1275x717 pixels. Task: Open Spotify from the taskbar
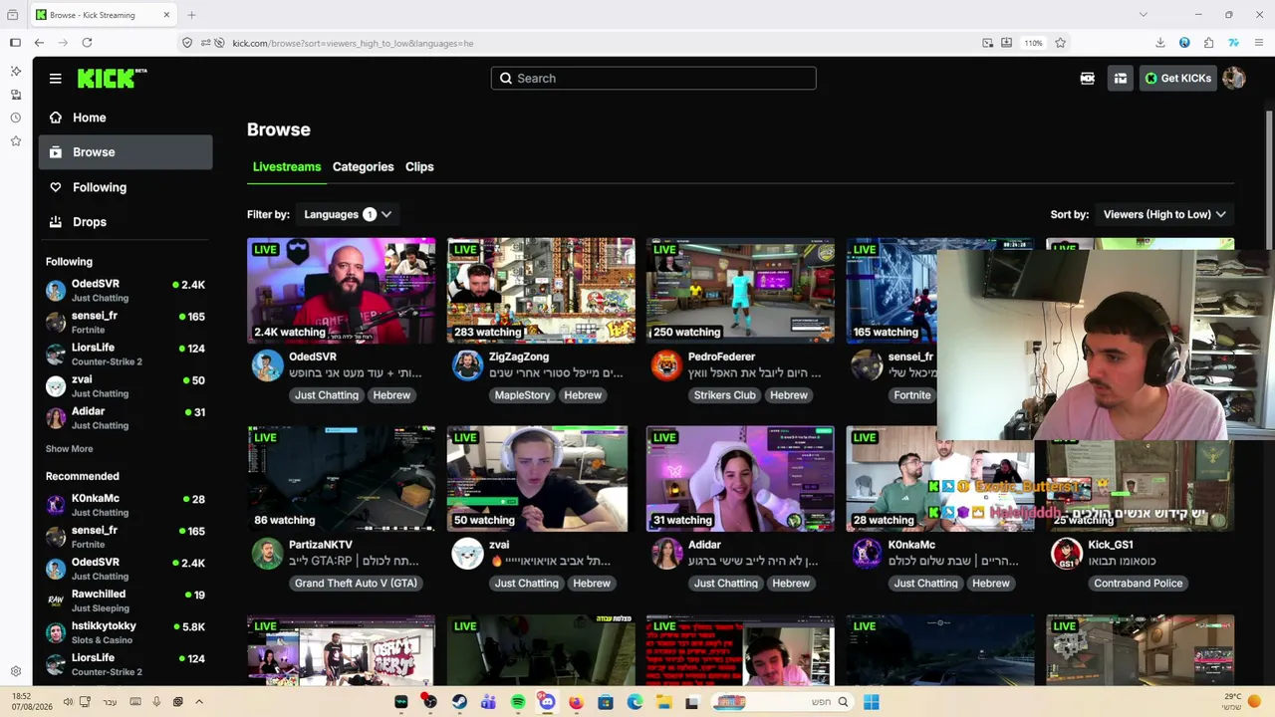518,702
